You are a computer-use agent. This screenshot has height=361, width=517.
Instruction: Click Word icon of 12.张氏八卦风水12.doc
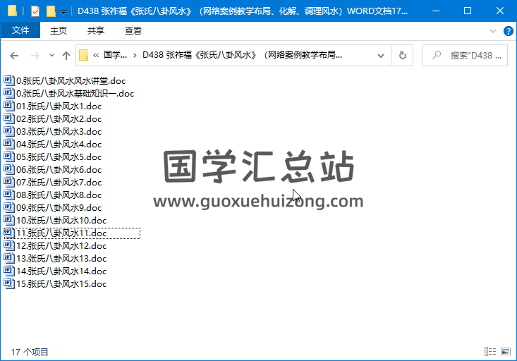9,245
